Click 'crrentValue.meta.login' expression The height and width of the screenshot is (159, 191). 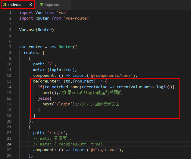click(142, 87)
